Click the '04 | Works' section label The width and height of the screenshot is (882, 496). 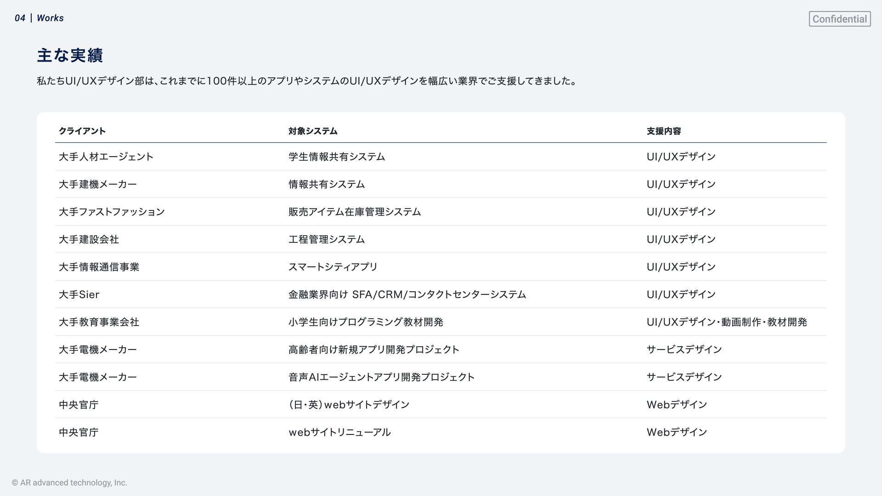39,18
